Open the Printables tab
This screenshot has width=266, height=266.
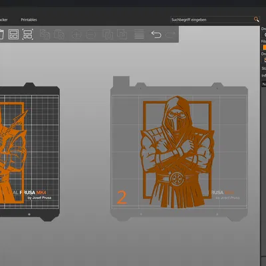coord(29,20)
